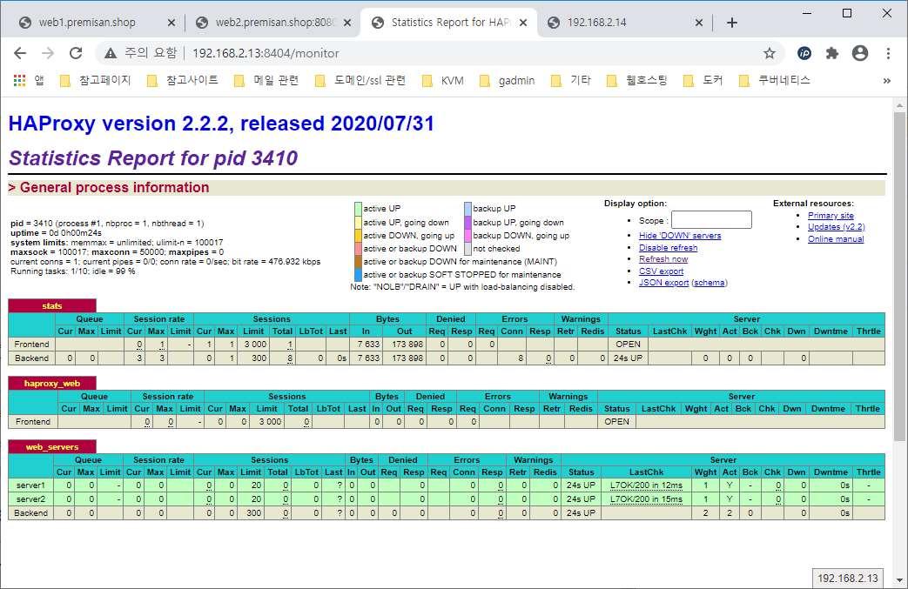Click '> General process information' heading
Viewport: 908px width, 589px height.
tap(109, 187)
